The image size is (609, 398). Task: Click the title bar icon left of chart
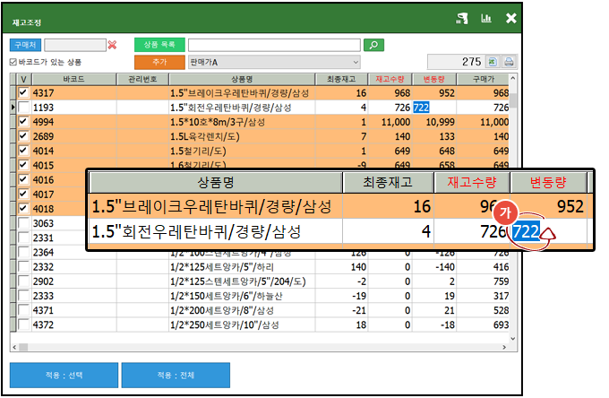(462, 18)
